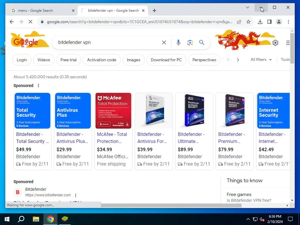300x225 pixels.
Task: Click the browser forward arrow
Action: (21, 22)
